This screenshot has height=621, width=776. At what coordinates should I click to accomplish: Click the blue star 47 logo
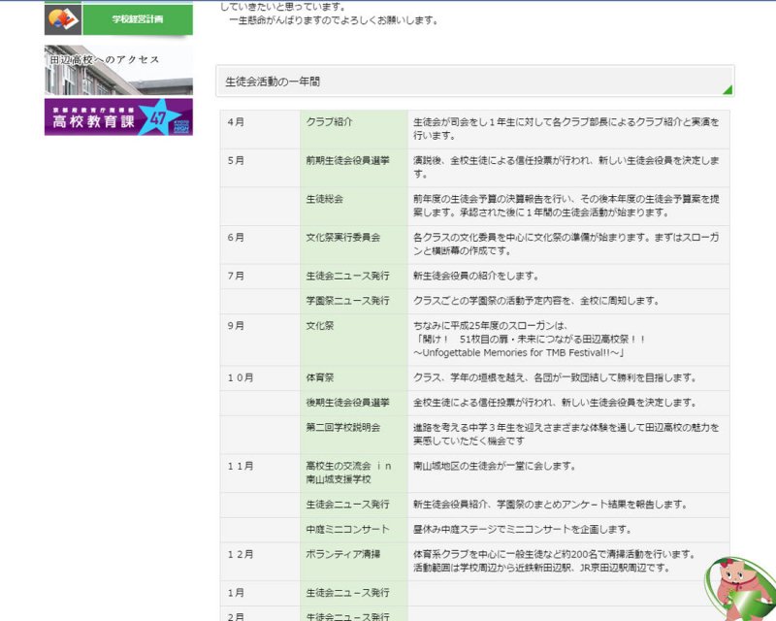click(x=159, y=118)
